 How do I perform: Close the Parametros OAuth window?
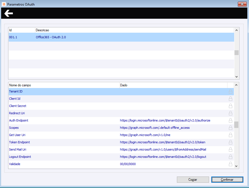coord(242,4)
